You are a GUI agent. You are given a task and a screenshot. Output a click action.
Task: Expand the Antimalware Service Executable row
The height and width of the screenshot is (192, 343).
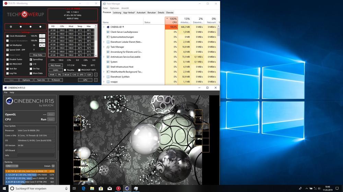tap(104, 57)
